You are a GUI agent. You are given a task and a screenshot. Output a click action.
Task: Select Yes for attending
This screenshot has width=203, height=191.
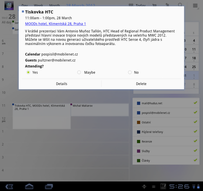tap(28, 72)
